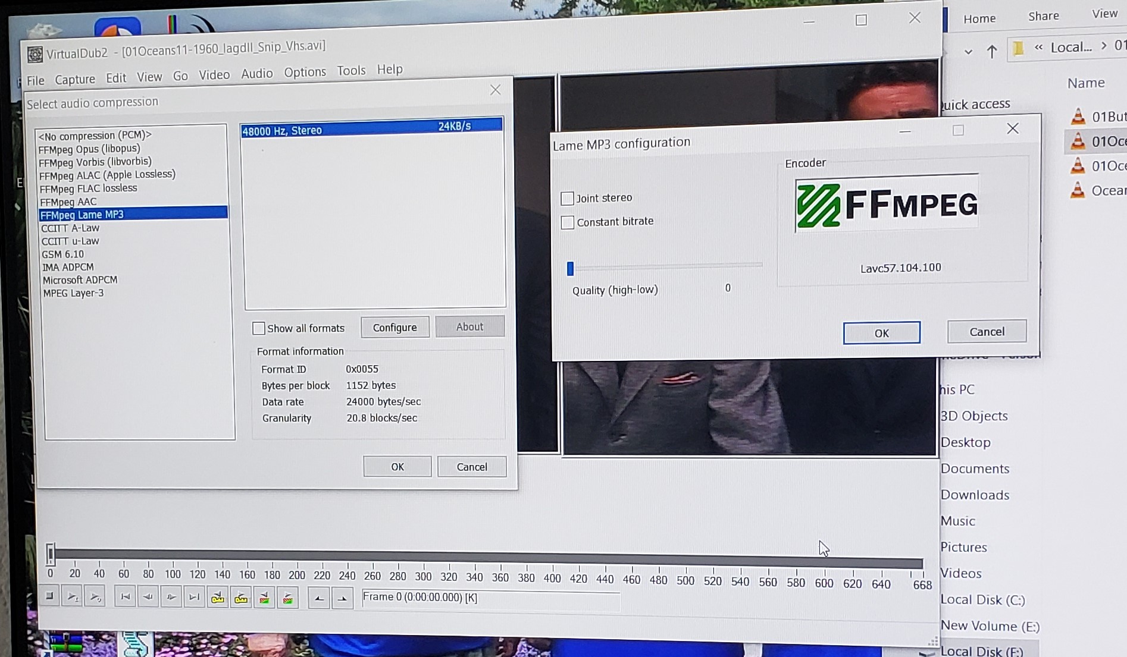Viewport: 1127px width, 657px height.
Task: Click OK in Select audio compression dialog
Action: coord(397,467)
